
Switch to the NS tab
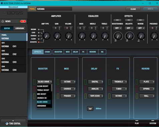pos(102,52)
